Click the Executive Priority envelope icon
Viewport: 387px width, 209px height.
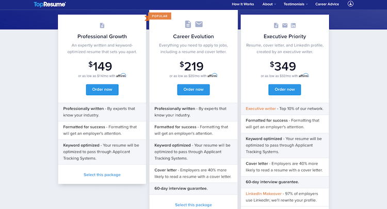tap(285, 25)
